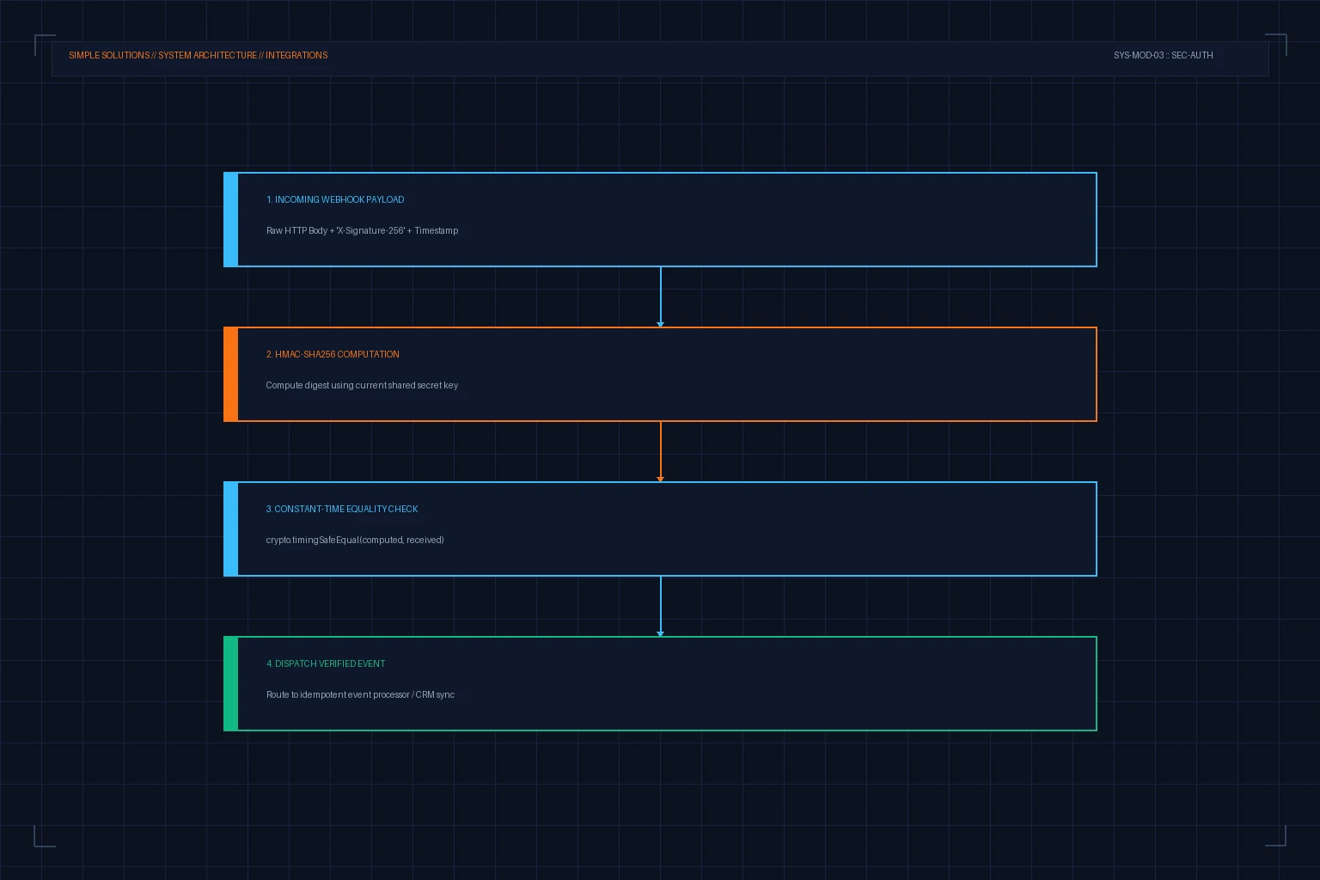Click the 'SYS-MOD-03 :: SEC-AUTH' module label
The image size is (1320, 880).
1163,55
